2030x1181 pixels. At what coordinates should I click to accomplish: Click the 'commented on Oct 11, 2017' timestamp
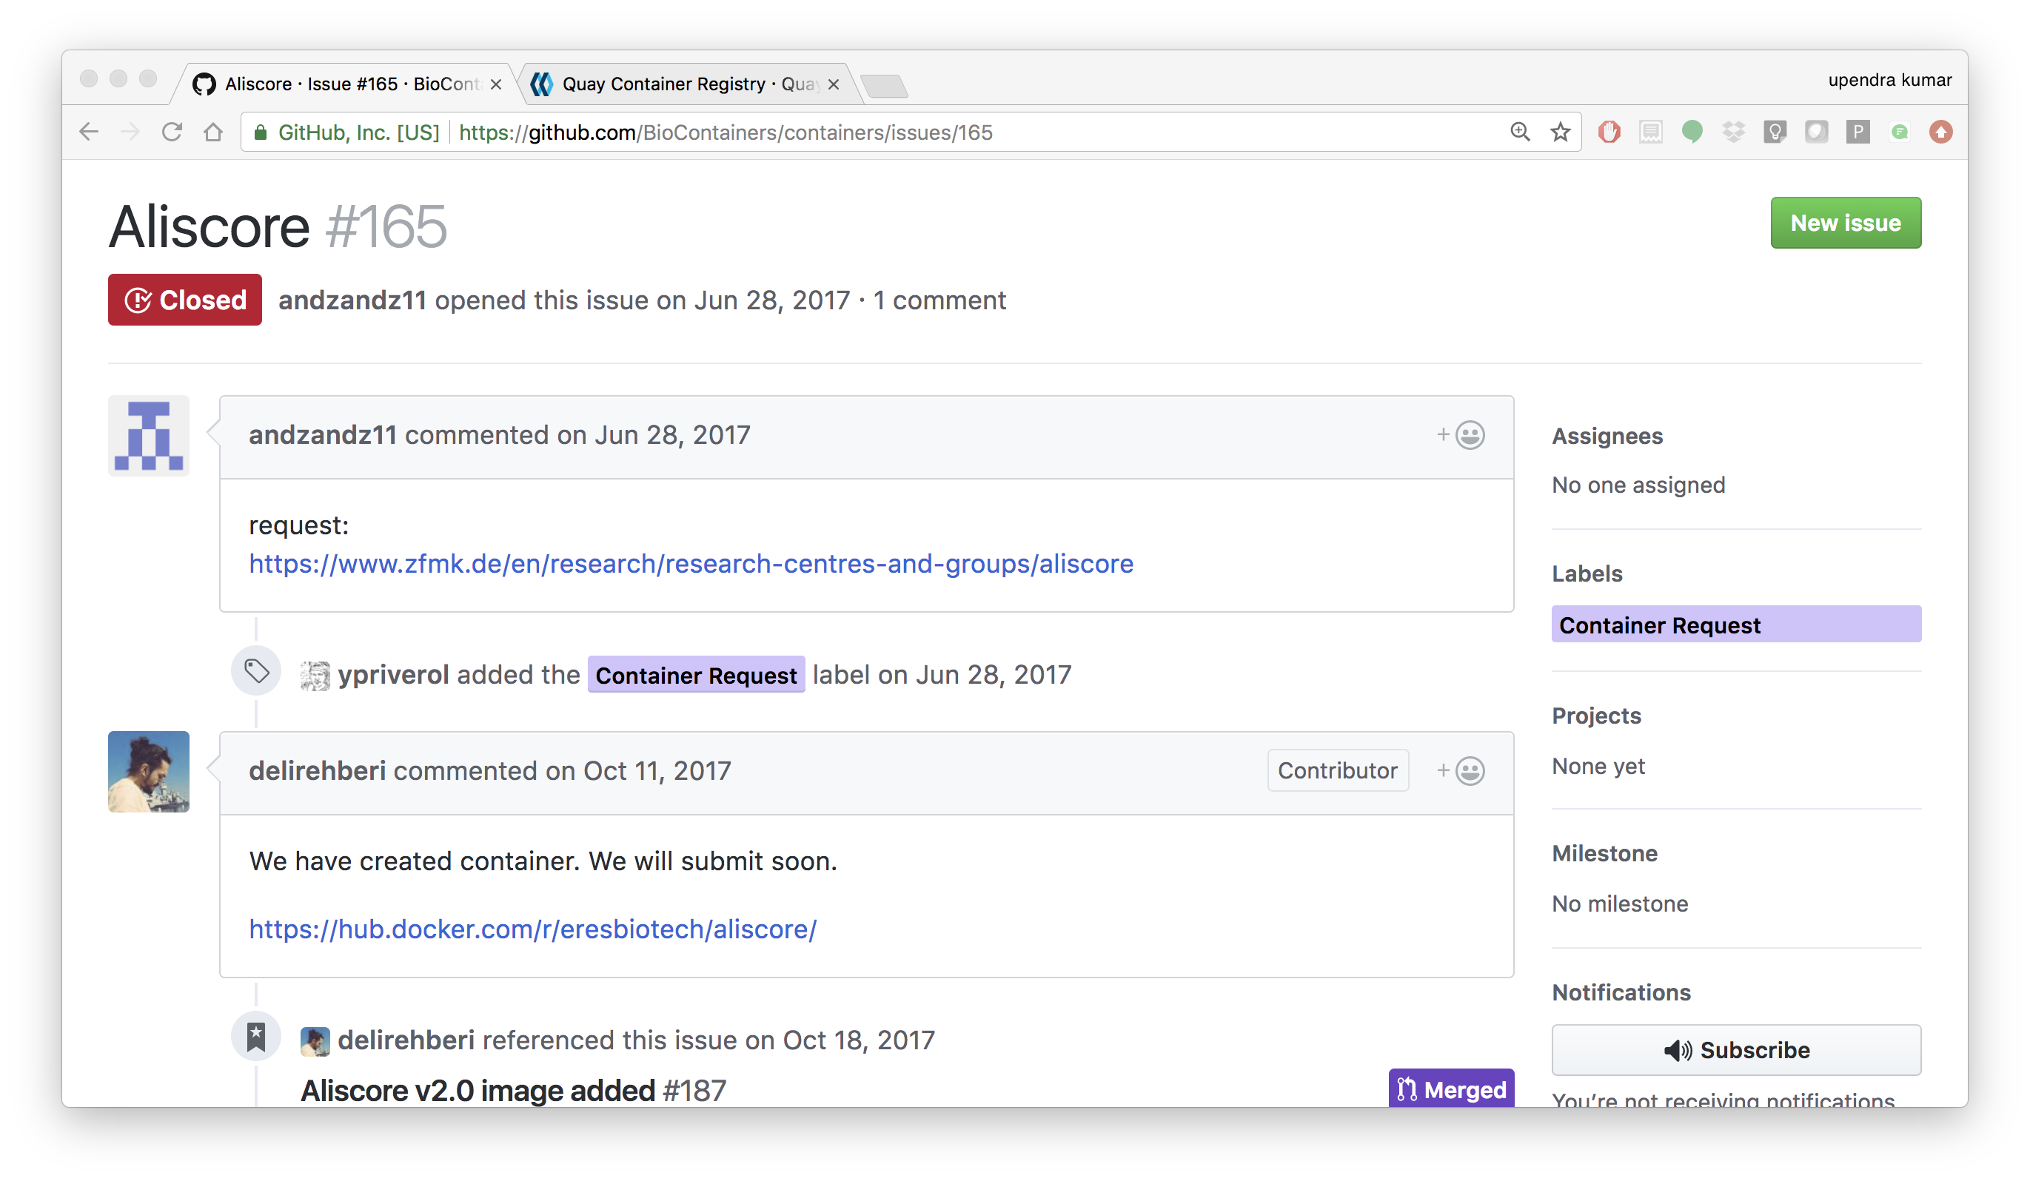click(x=562, y=771)
